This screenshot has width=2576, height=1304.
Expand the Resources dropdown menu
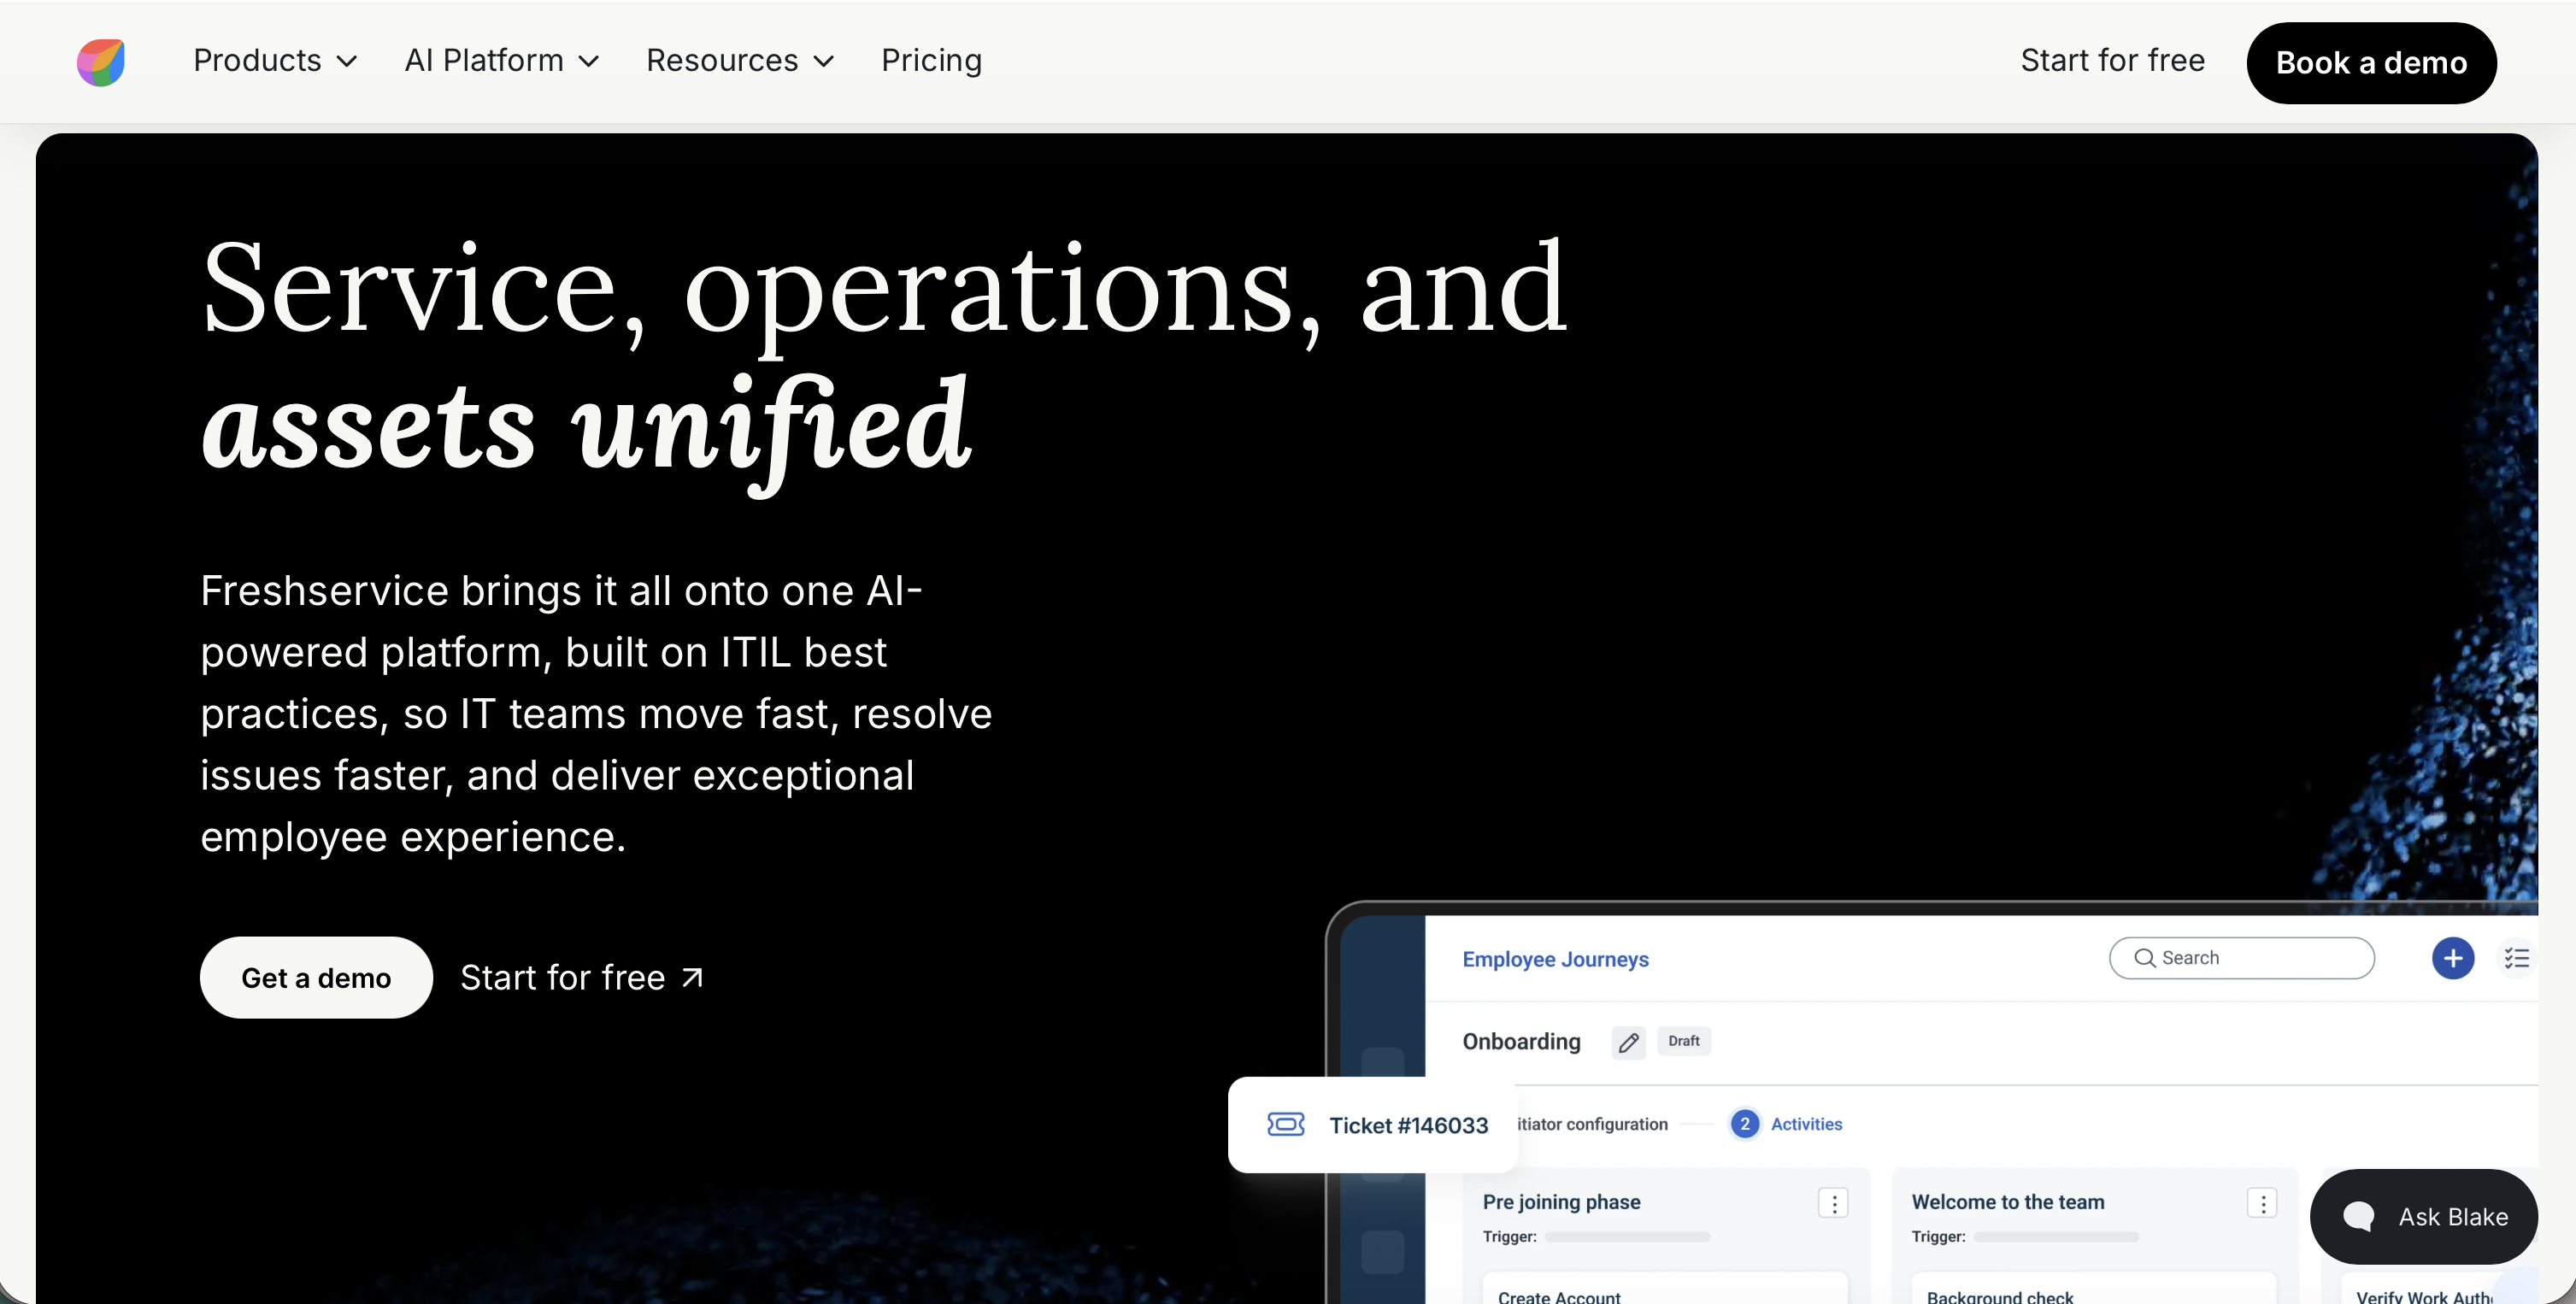click(x=740, y=61)
